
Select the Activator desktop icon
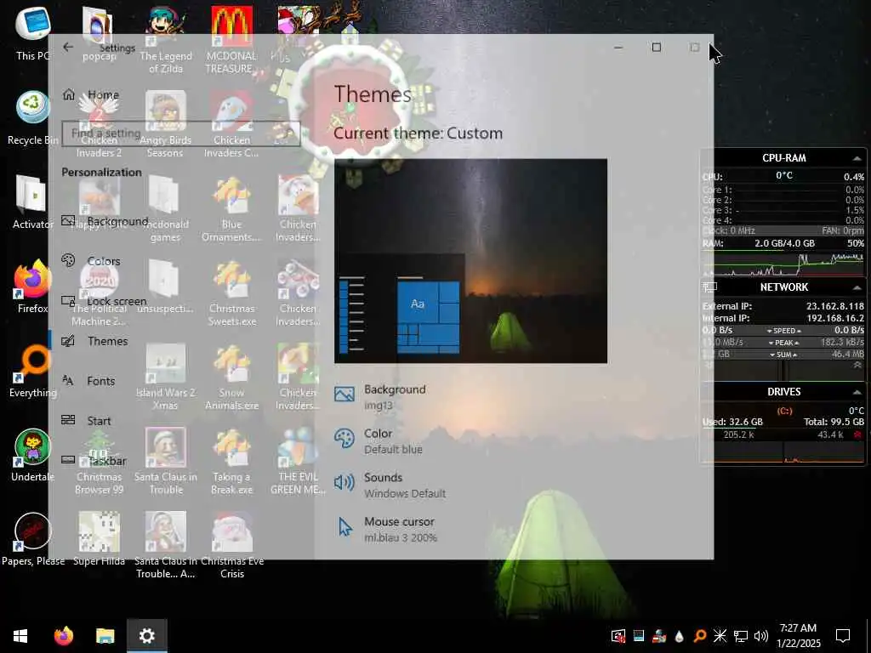coord(33,202)
